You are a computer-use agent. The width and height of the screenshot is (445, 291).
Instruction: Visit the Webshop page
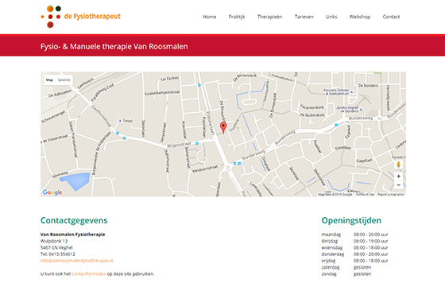point(359,17)
